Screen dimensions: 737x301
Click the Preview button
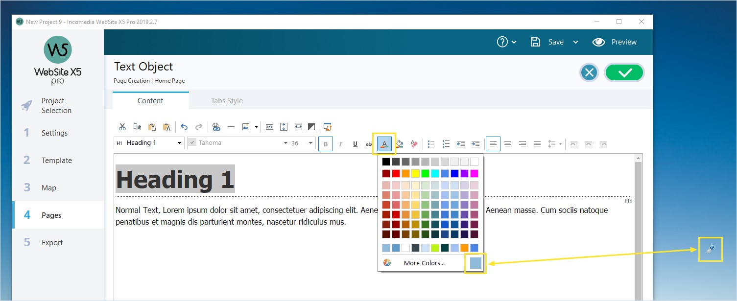click(x=615, y=42)
